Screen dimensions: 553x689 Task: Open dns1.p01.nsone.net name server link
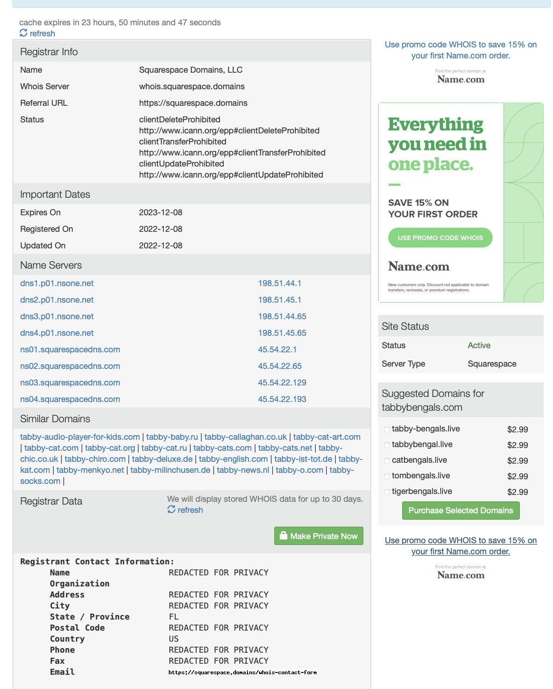(57, 283)
